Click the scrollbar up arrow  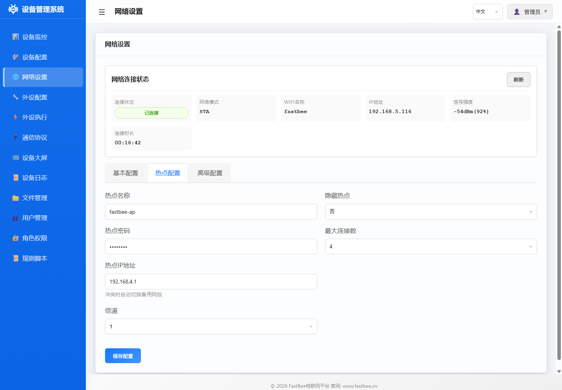(559, 27)
